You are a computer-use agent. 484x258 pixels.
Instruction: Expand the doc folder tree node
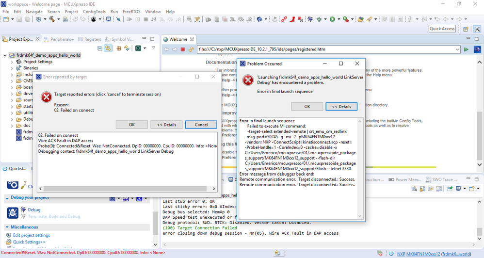(12, 126)
